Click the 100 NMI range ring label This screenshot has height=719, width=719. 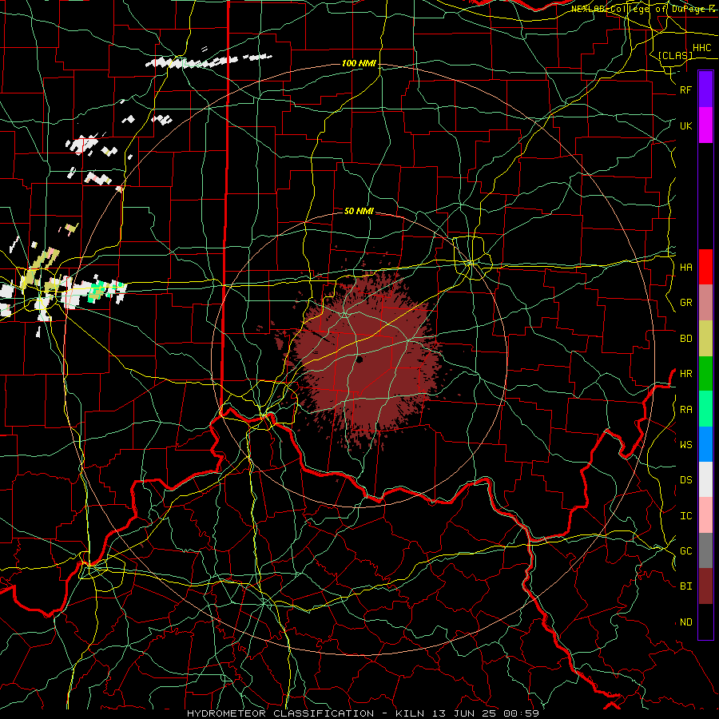tap(359, 63)
